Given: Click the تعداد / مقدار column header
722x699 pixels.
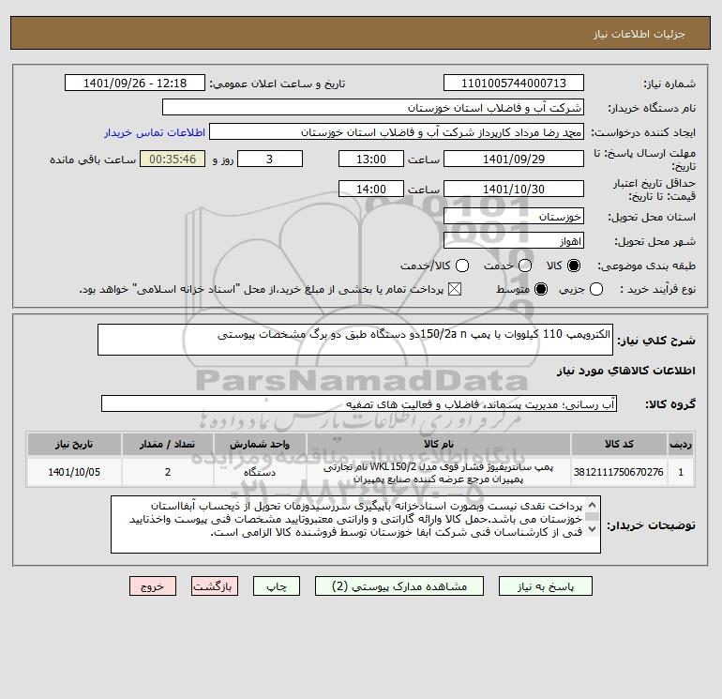Looking at the screenshot, I should coord(168,444).
